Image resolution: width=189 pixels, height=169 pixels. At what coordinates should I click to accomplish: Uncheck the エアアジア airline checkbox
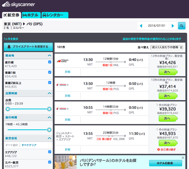coord(50,152)
